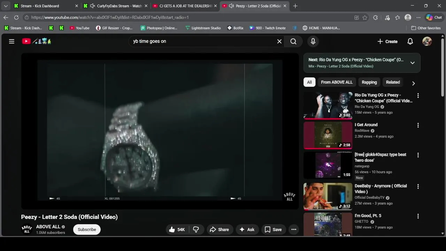Viewport: 446px width, 251px height.
Task: Select the From ABOVE ALL chip
Action: click(337, 82)
